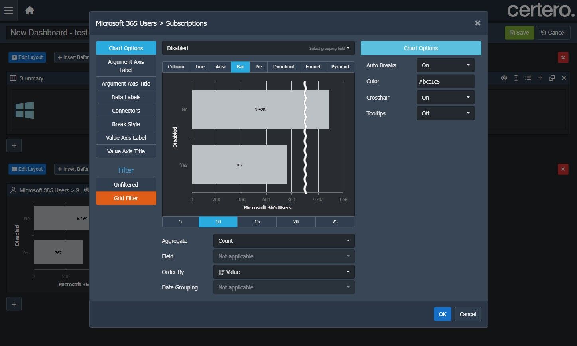Click the Windows logo tile in Summary
The image size is (577, 346).
(25, 110)
